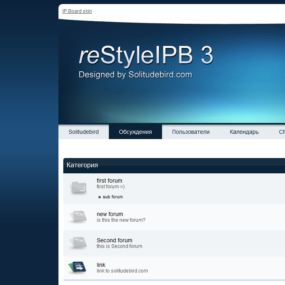
Task: Click 'Designed by Solitudebird.com' tagline
Action: pos(135,75)
